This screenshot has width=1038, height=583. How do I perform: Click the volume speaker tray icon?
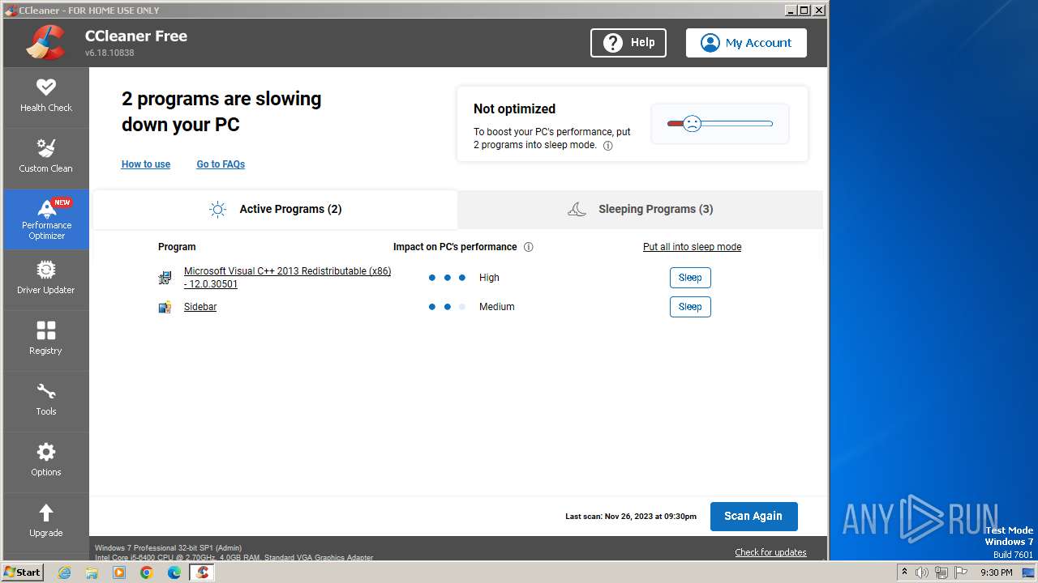click(x=922, y=572)
